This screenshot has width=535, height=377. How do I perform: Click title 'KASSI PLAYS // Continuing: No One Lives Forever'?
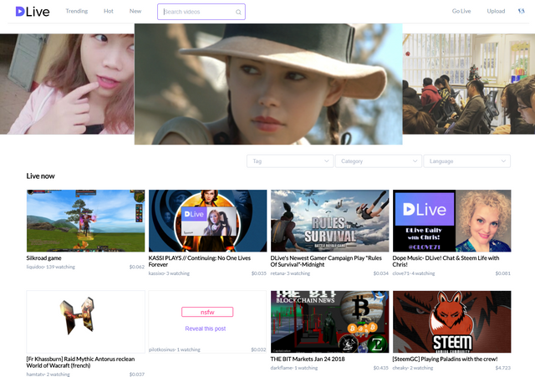200,262
